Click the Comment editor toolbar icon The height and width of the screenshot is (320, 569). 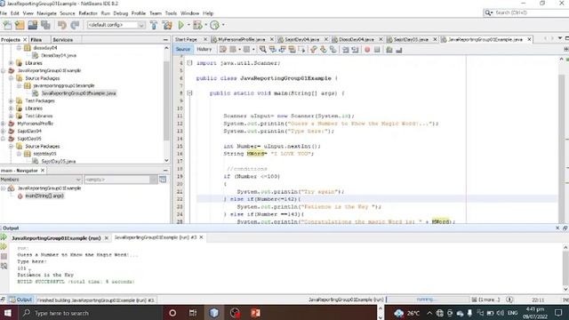(389, 50)
